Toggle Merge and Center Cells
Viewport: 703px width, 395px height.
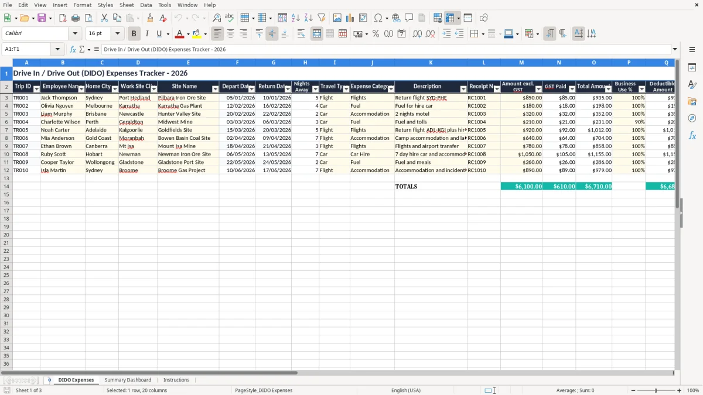tap(317, 34)
